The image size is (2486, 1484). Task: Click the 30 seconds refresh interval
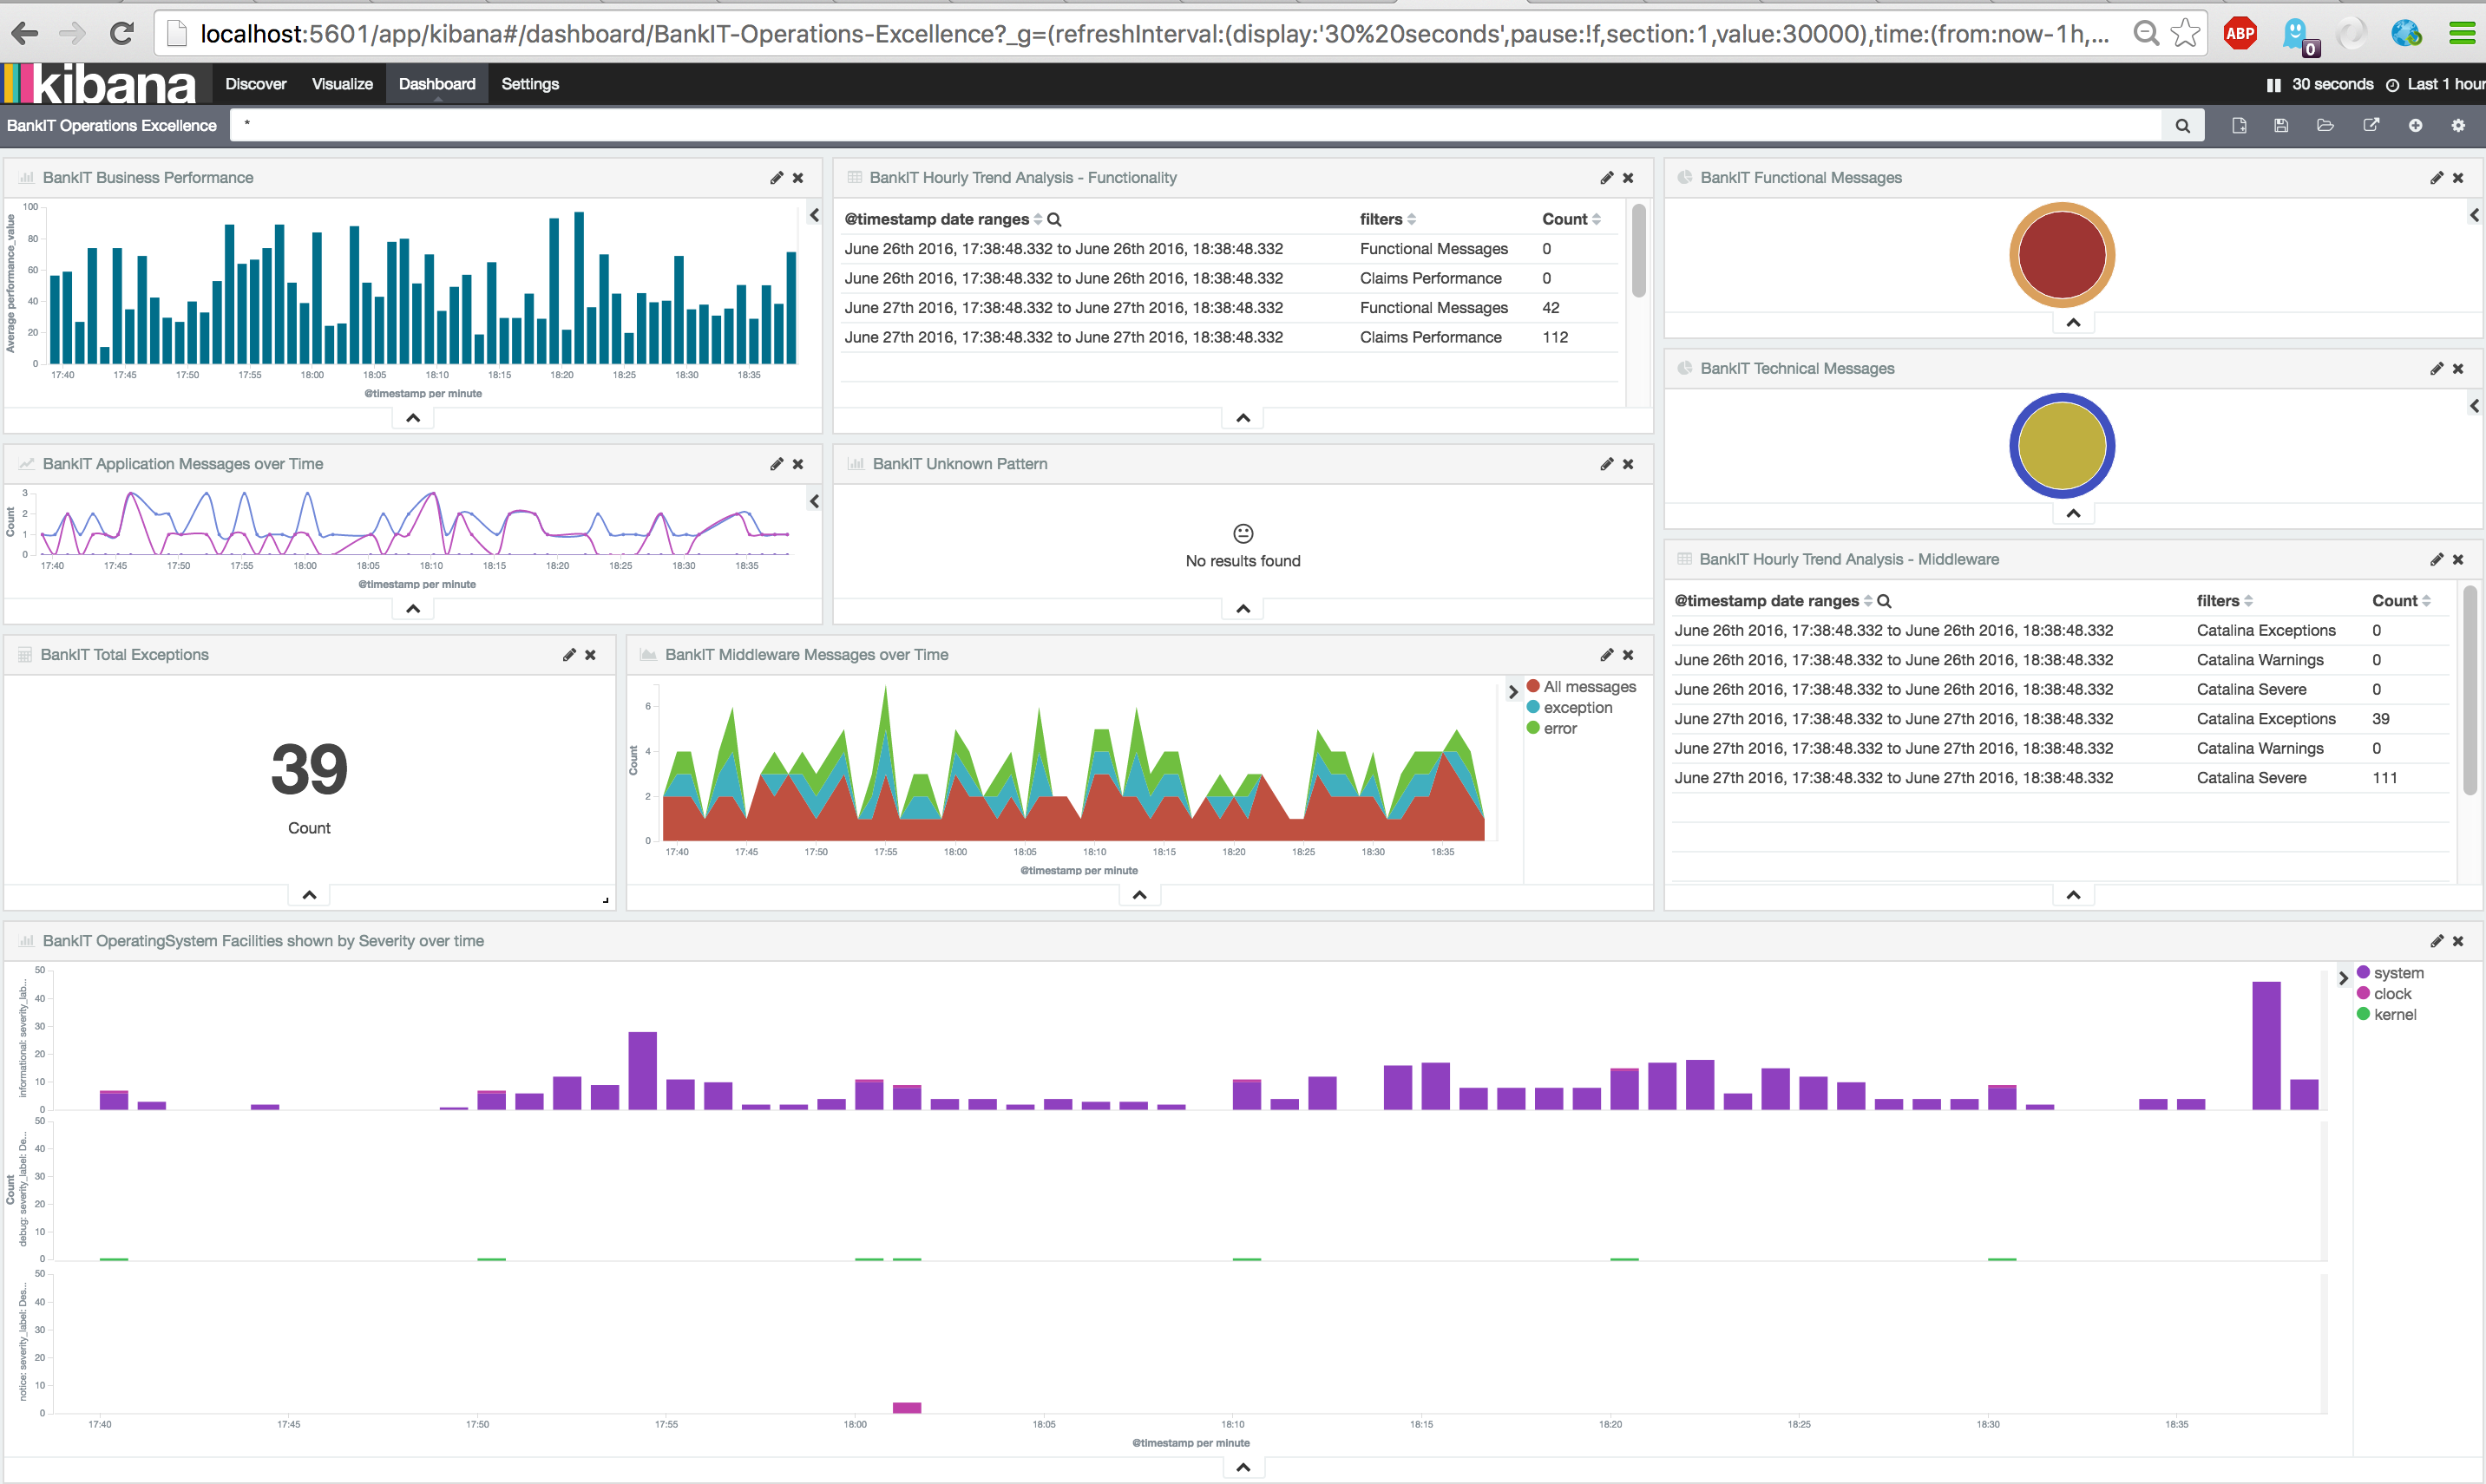pyautogui.click(x=2333, y=85)
